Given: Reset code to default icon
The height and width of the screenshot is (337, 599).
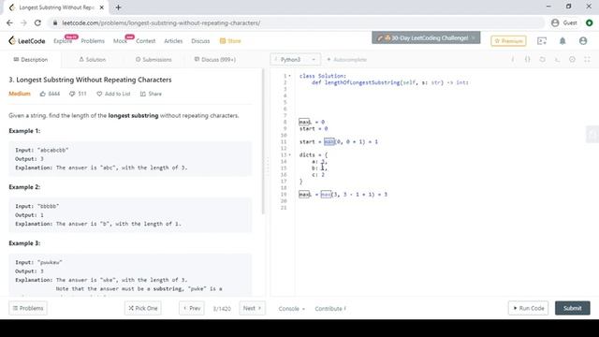Looking at the screenshot, I should pos(543,60).
